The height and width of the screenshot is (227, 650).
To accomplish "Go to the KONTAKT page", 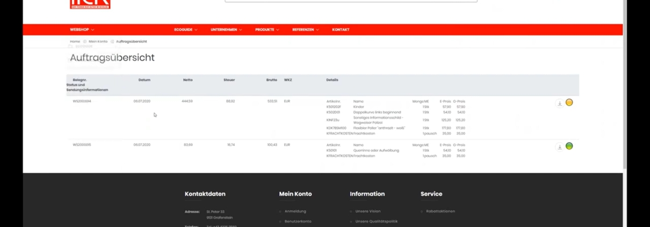I will 341,30.
